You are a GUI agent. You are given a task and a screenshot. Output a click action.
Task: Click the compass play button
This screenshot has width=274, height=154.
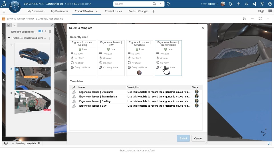coord(15,7)
